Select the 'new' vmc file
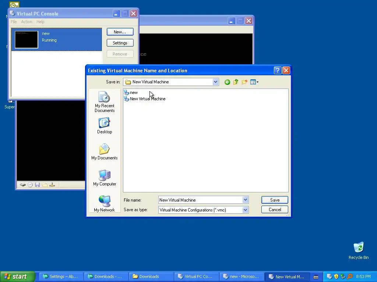377x282 pixels. pyautogui.click(x=131, y=93)
